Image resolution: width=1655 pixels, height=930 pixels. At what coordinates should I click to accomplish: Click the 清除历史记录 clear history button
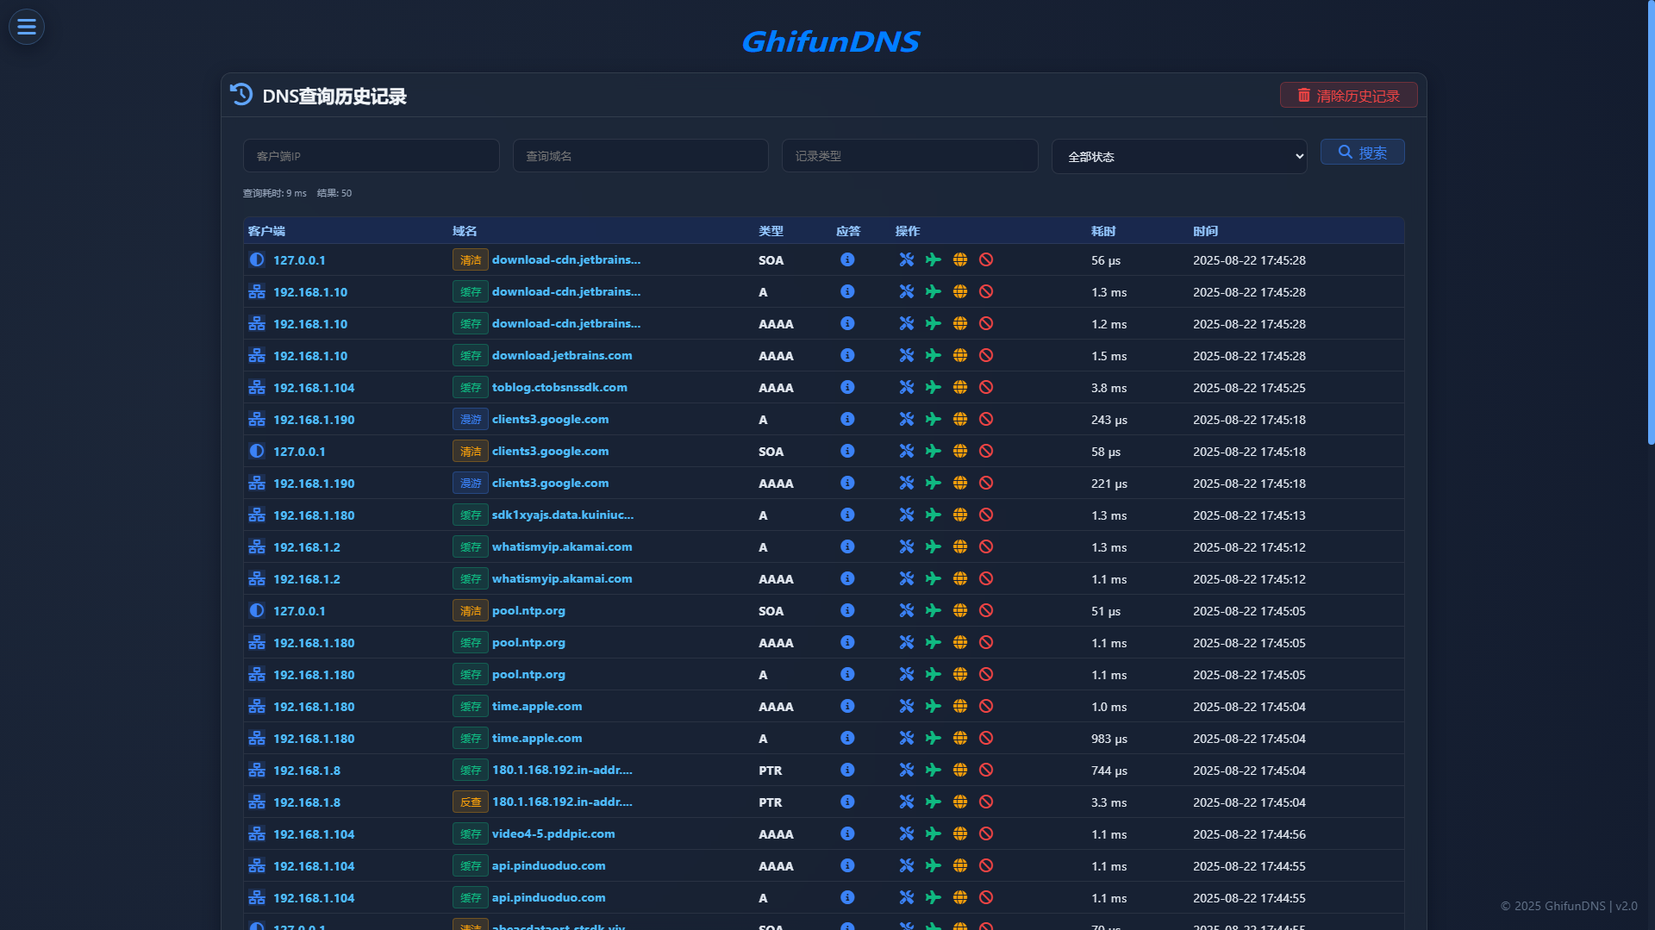tap(1348, 96)
